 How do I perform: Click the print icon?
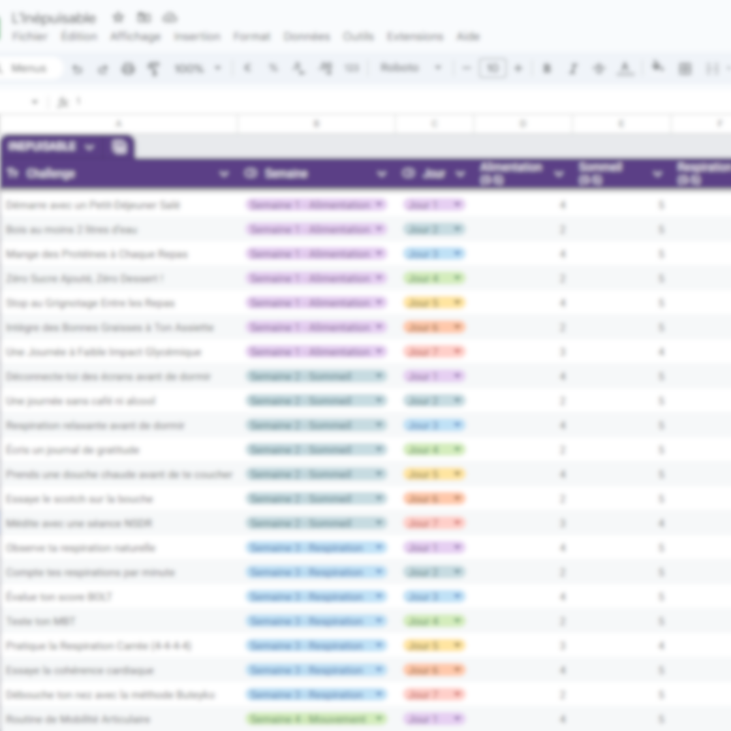pos(129,69)
